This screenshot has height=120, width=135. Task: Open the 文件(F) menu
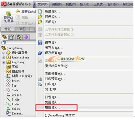coord(43,4)
